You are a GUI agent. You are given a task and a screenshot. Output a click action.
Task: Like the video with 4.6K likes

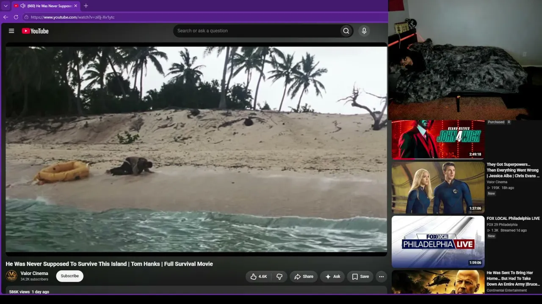click(x=258, y=277)
